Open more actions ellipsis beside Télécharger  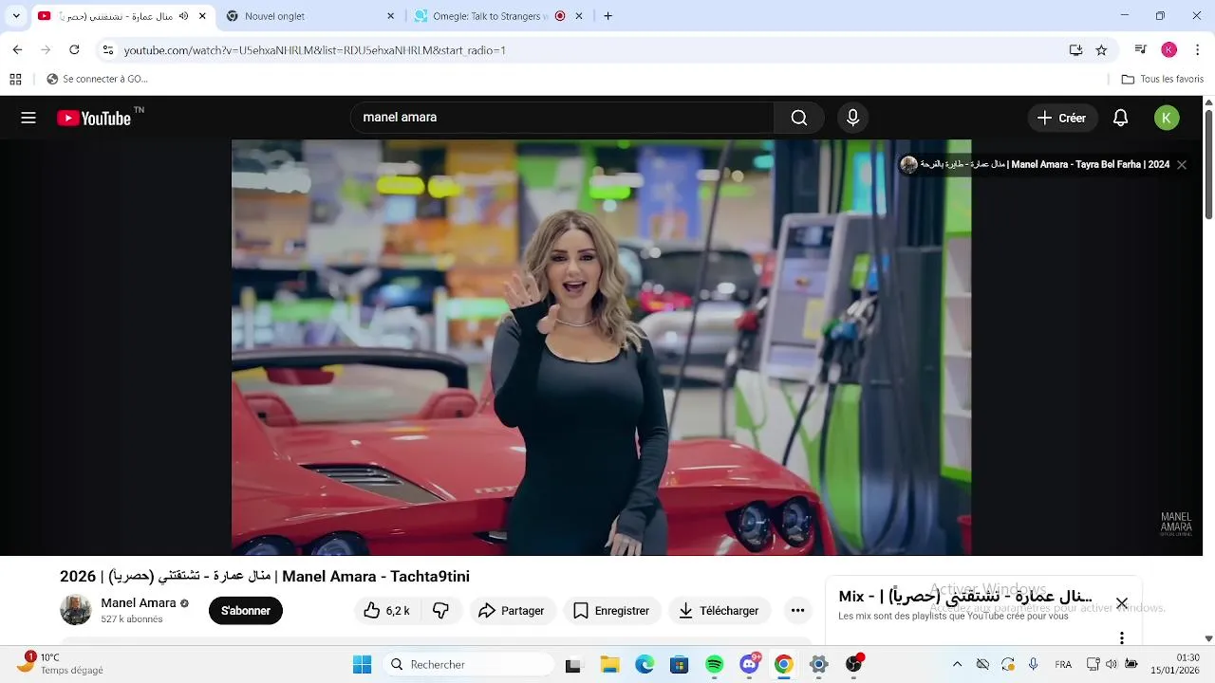pos(797,611)
